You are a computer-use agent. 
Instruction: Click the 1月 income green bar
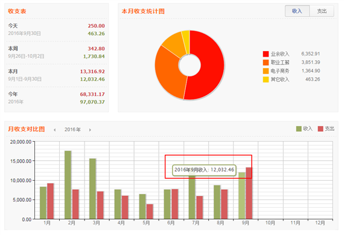click(x=43, y=203)
